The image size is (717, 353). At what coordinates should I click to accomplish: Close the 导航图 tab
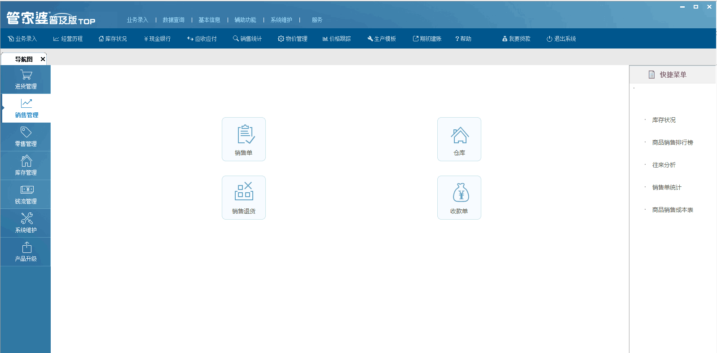43,59
